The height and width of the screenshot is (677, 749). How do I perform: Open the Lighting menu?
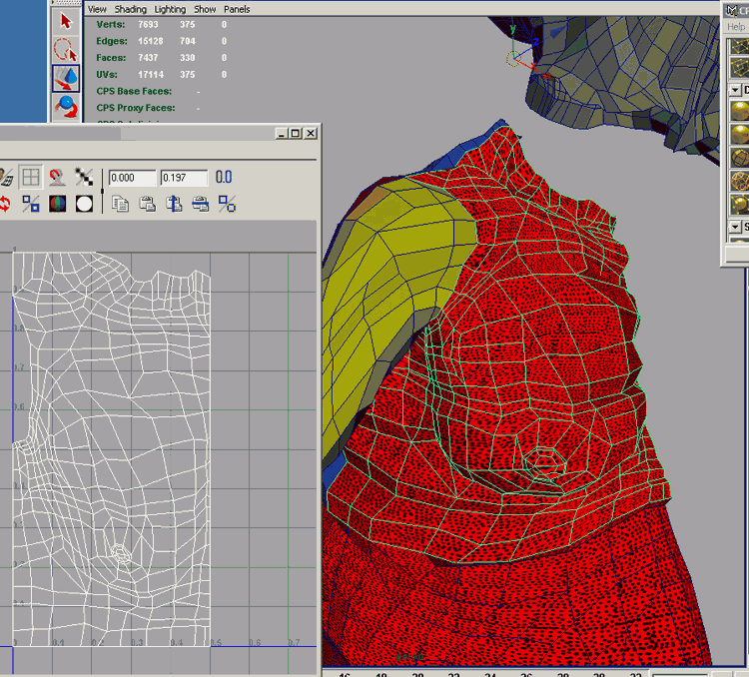tap(170, 9)
